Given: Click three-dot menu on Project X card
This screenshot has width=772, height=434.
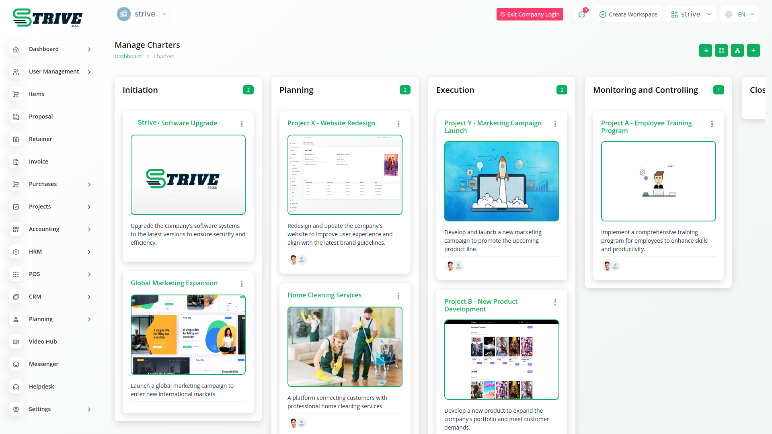Looking at the screenshot, I should pyautogui.click(x=398, y=124).
